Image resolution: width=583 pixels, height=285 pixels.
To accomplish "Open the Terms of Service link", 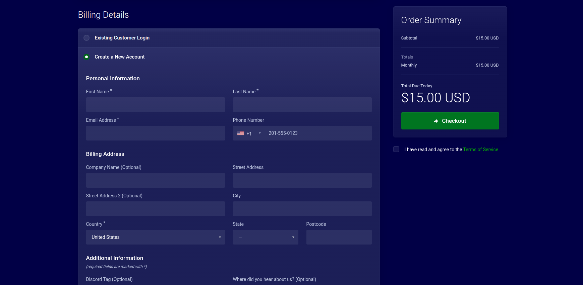I will 480,150.
